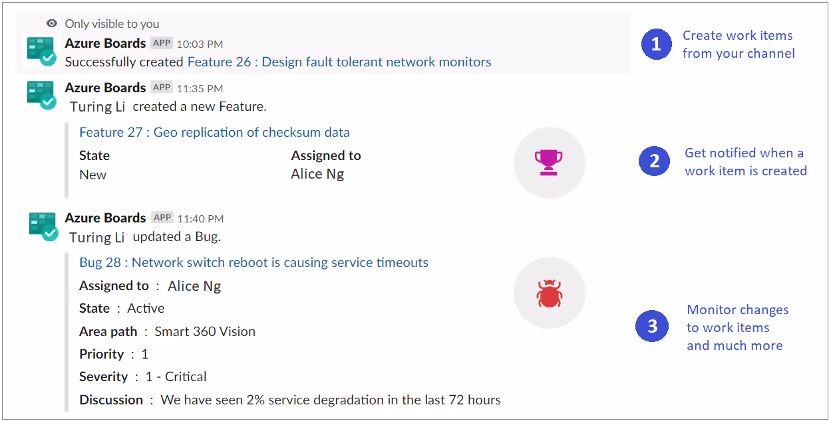This screenshot has height=421, width=829.
Task: Click the eye icon next to 'Only visible to you'
Action: pyautogui.click(x=51, y=23)
